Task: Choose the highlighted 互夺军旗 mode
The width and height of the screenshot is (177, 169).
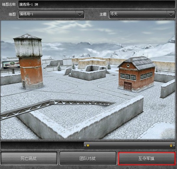Action: pos(147,159)
